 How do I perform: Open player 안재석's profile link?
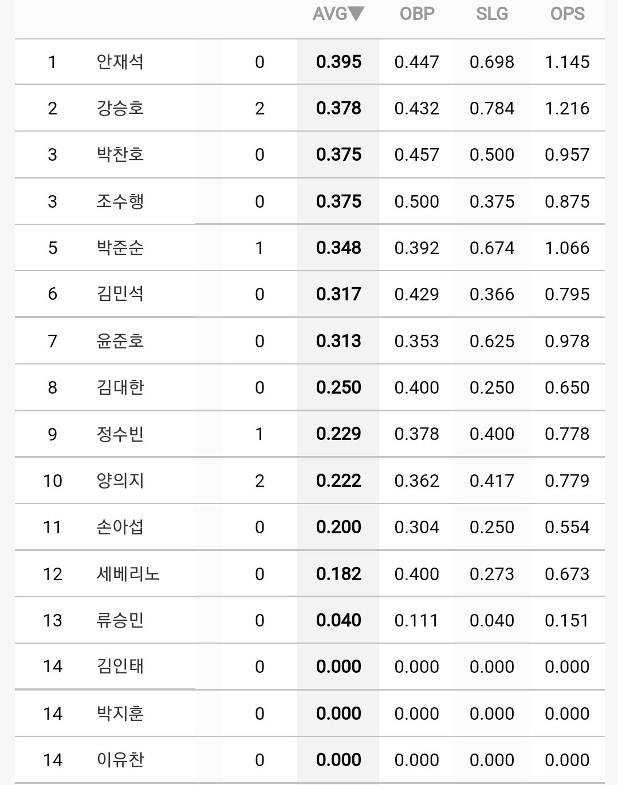120,62
